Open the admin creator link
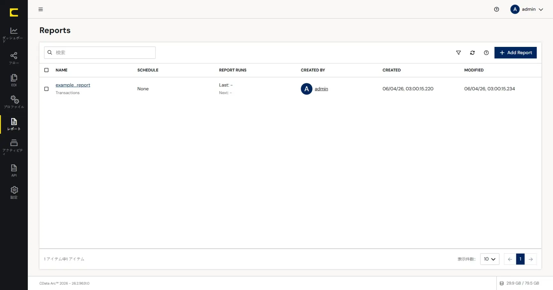553x290 pixels. pos(321,89)
